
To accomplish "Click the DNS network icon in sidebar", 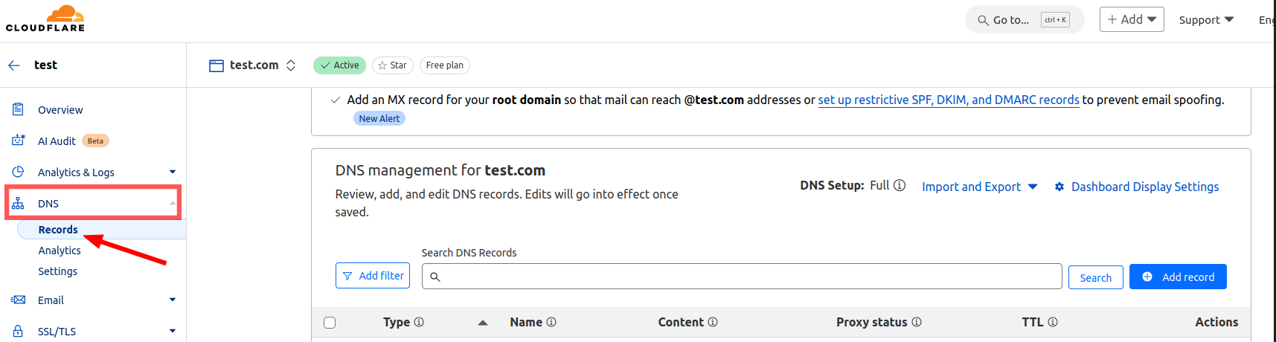I will coord(18,203).
